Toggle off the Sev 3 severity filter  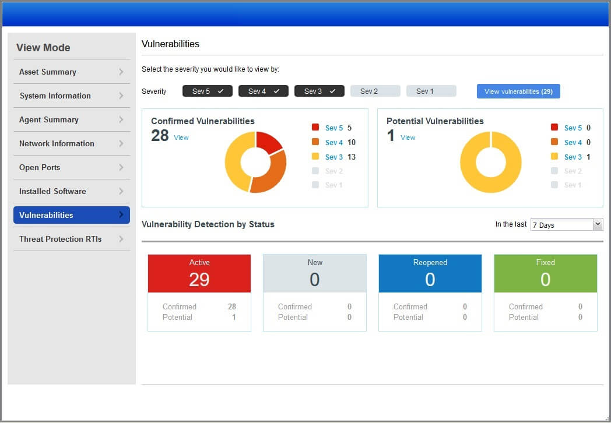click(x=319, y=91)
